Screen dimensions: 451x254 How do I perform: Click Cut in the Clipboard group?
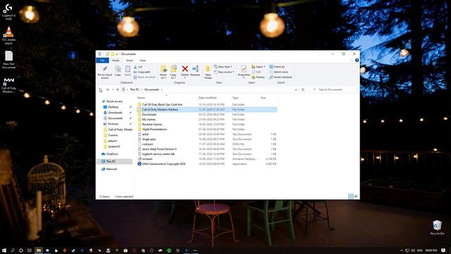tap(138, 67)
